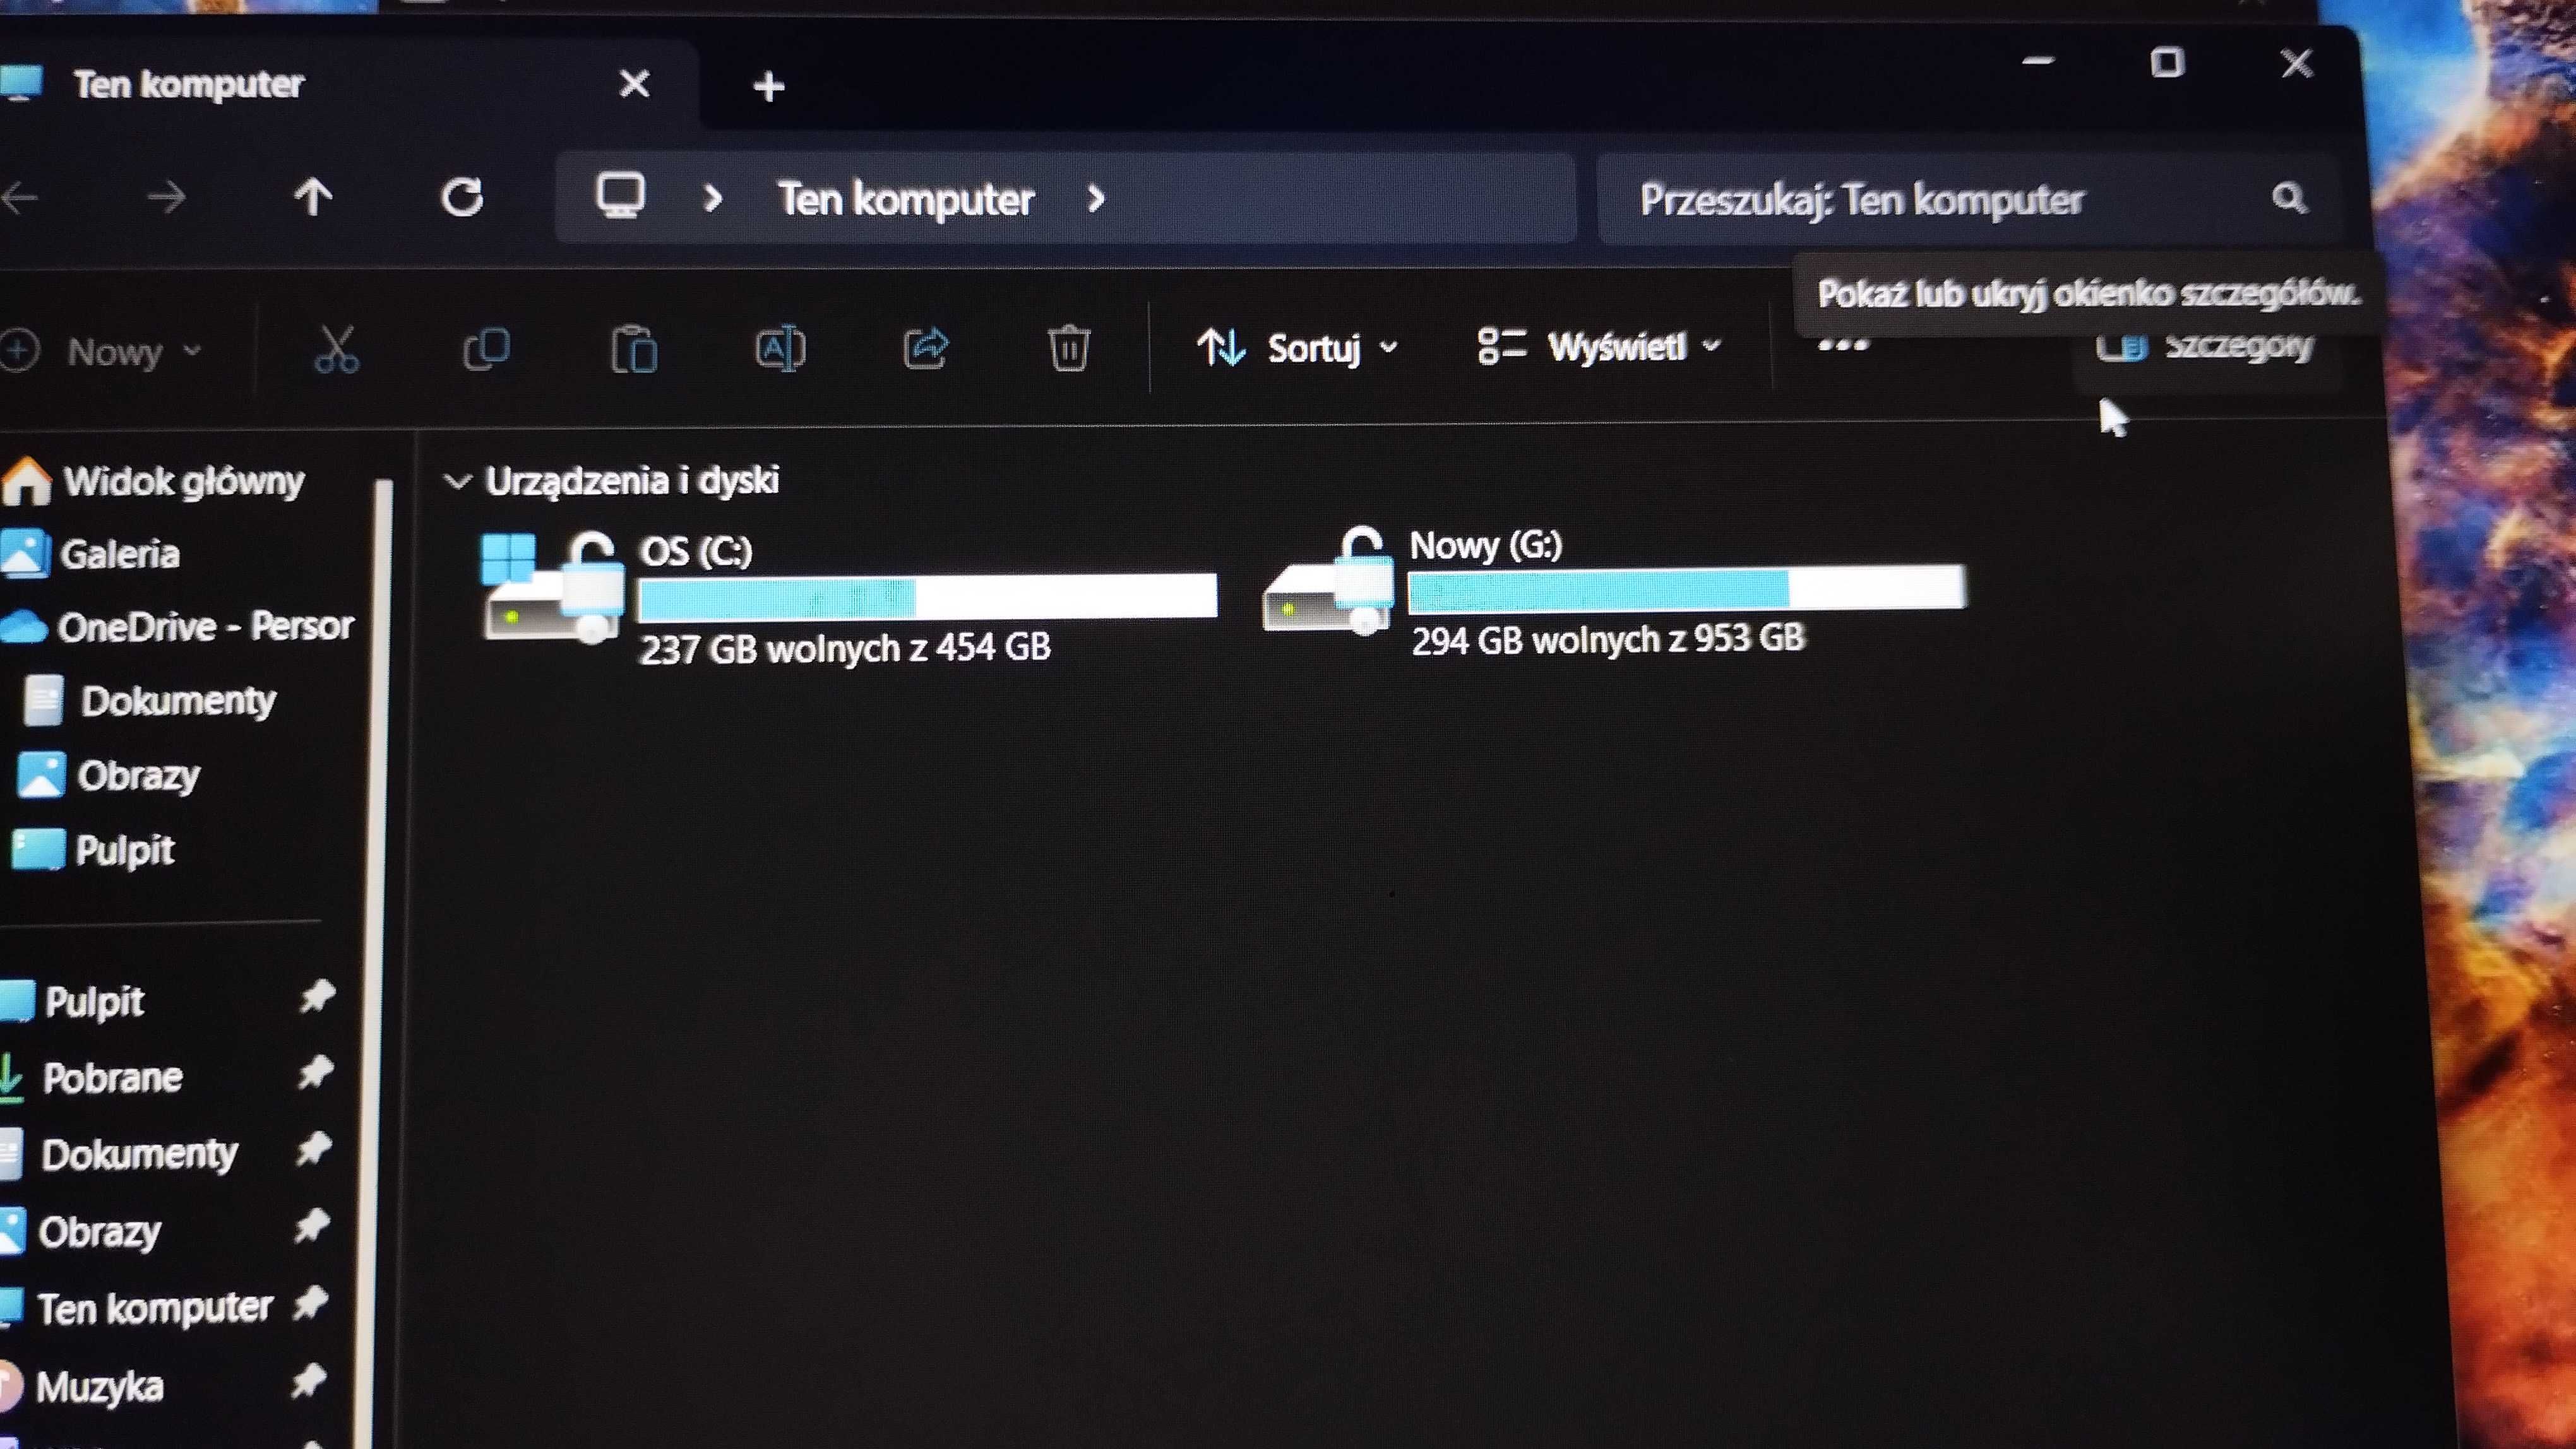Open pinned Pobrane folder
Viewport: 2576px width, 1449px height.
click(x=92, y=1079)
